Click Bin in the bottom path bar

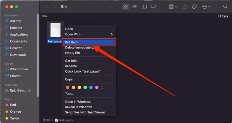[x=47, y=120]
